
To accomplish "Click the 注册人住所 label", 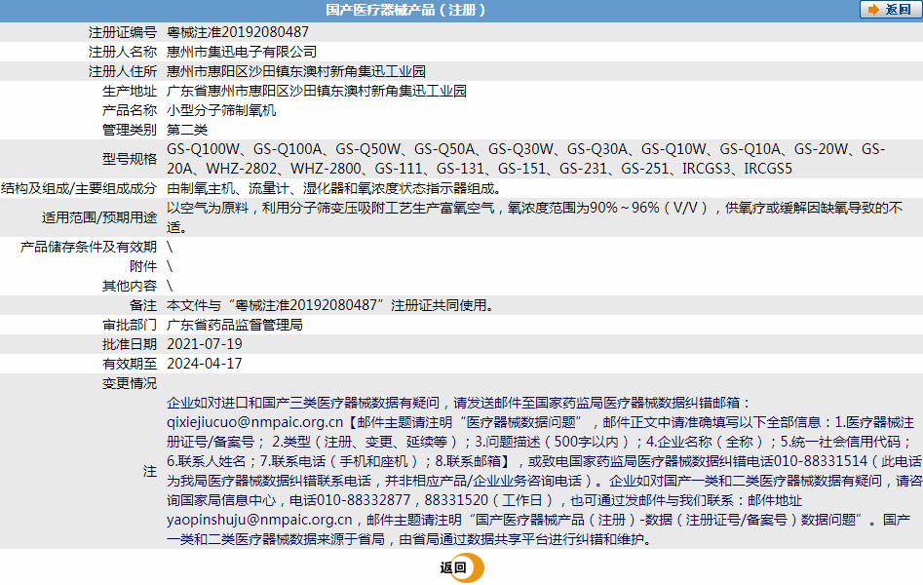I will [x=123, y=71].
